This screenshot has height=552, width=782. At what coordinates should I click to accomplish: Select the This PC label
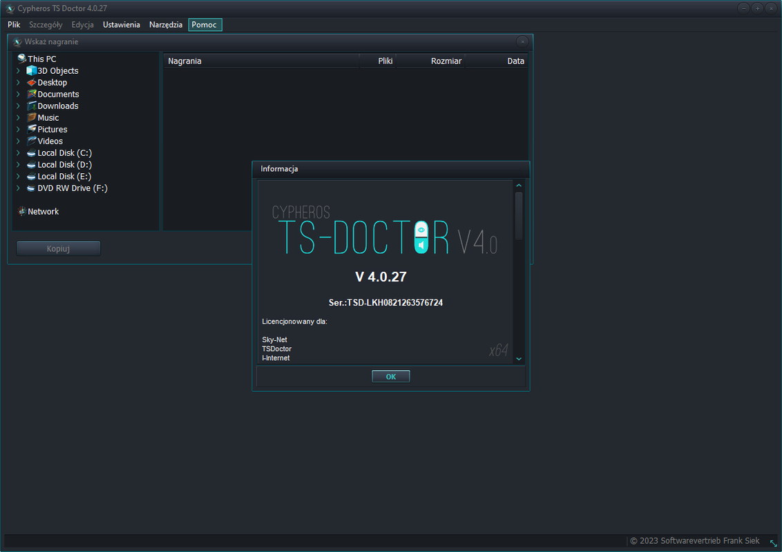(42, 59)
